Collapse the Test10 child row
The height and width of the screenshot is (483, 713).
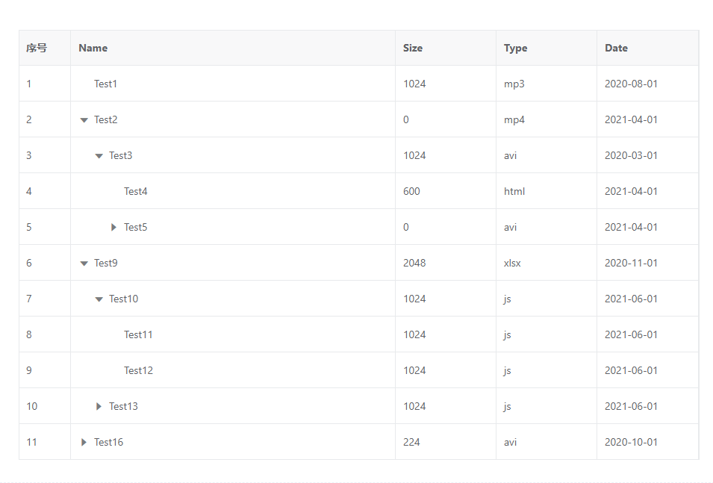point(99,299)
